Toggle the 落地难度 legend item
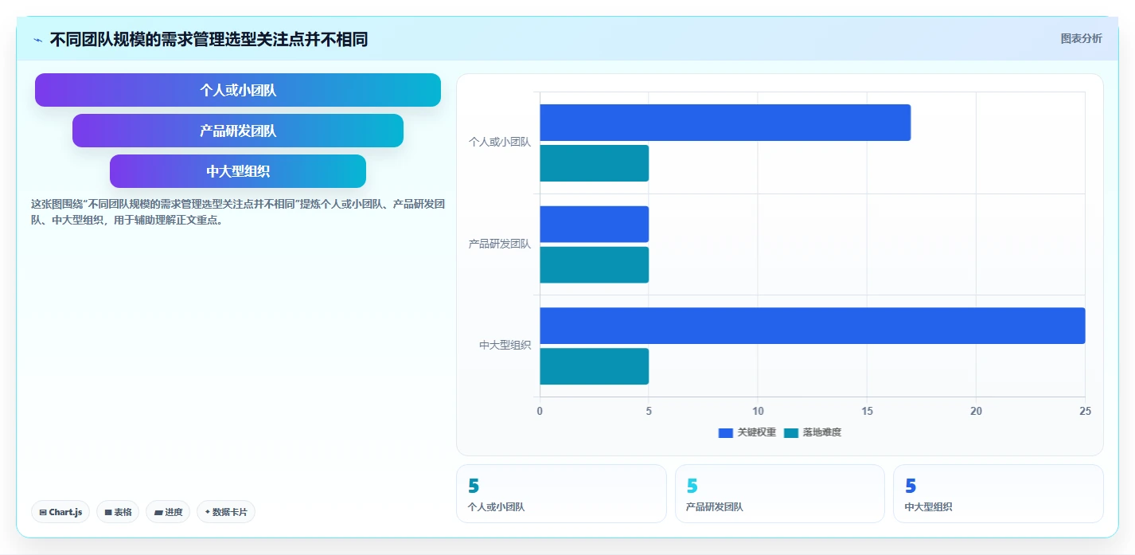1135x555 pixels. pyautogui.click(x=813, y=432)
